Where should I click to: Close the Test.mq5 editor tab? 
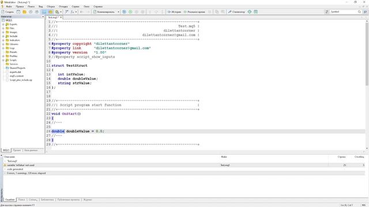coord(61,17)
